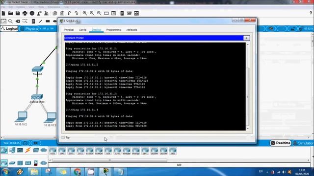
Task: Open the Physical tab in device window
Action: 69,30
